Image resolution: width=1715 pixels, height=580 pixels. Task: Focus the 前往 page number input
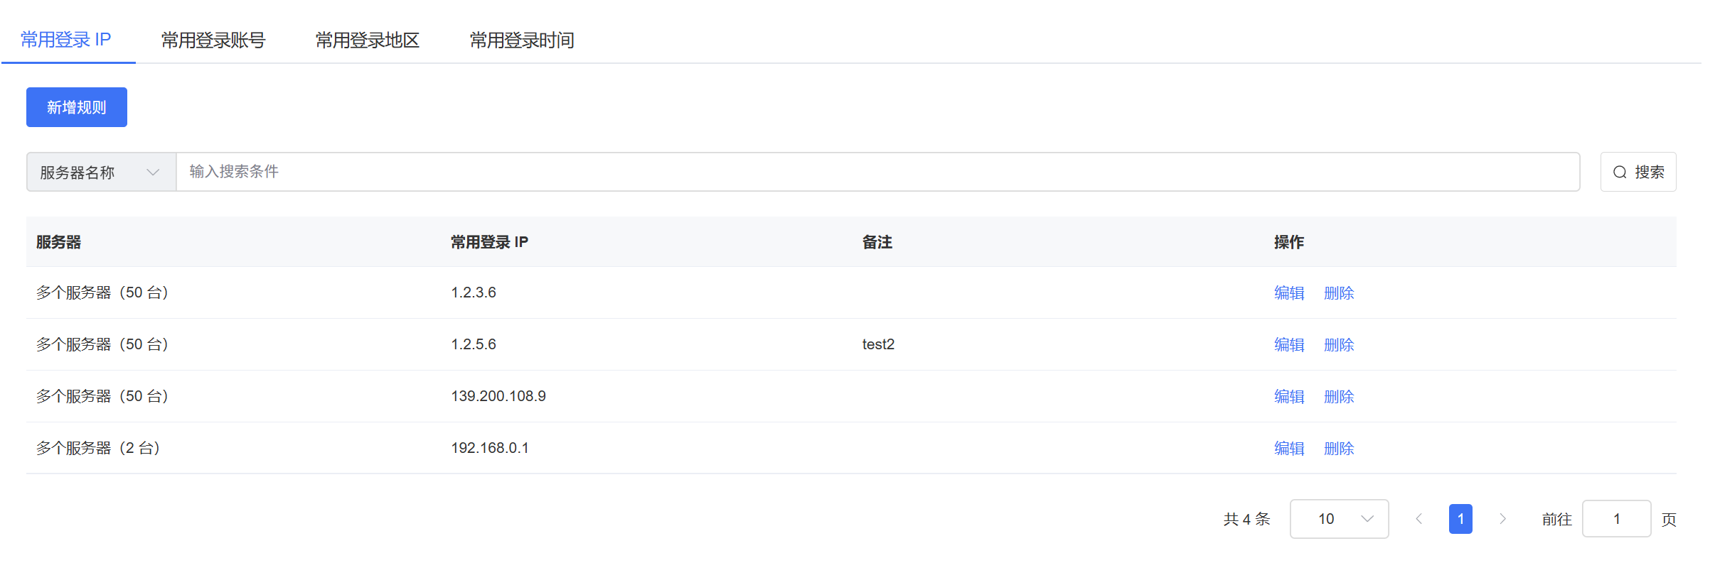pos(1616,519)
